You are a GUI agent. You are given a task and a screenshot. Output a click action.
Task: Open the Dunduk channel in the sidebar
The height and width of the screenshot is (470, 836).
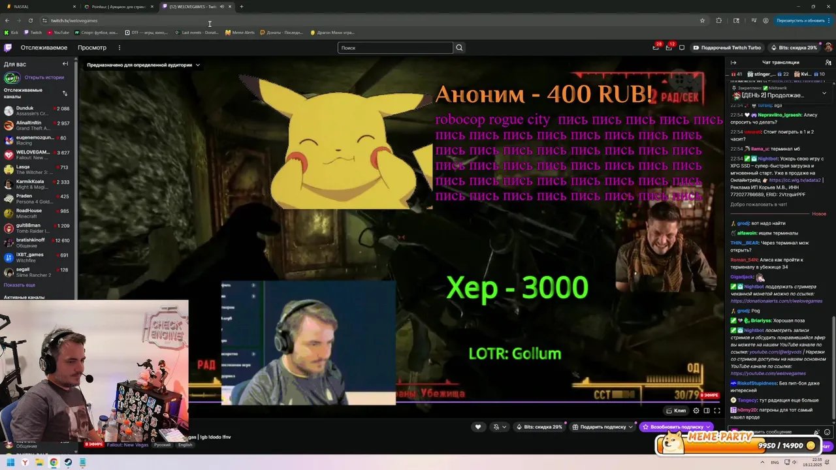37,111
